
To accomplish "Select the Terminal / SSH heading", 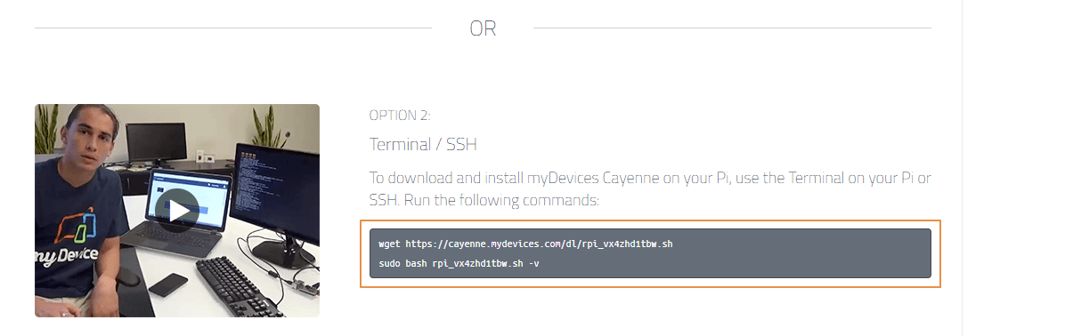I will coord(423,144).
